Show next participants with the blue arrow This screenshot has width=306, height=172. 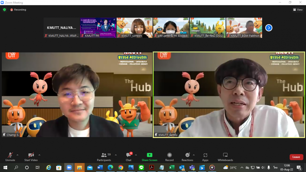[269, 28]
